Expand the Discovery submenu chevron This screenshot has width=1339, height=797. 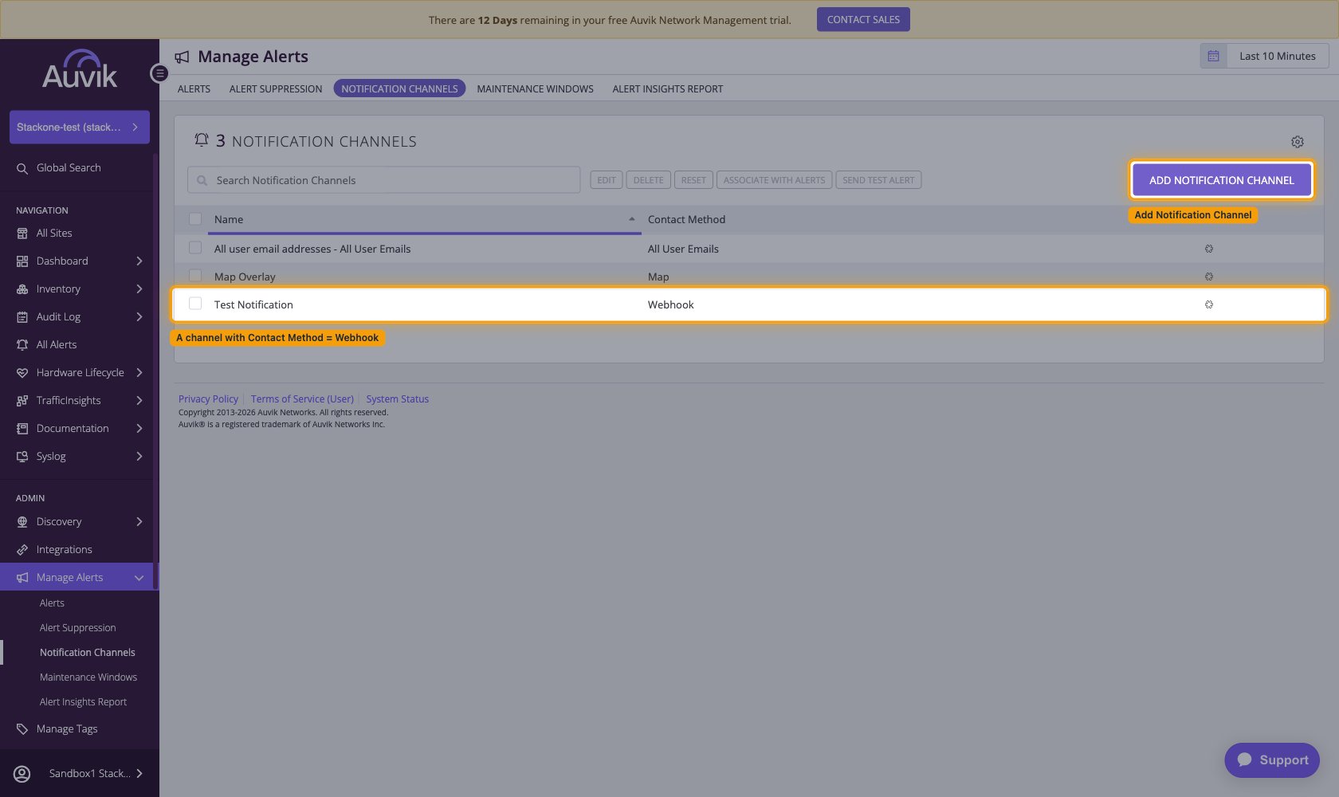[139, 522]
